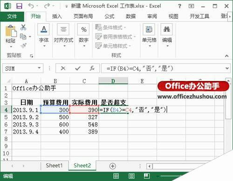Viewport: 233px width, 181px height.
Task: Expand the formula bar chevron
Action: click(227, 68)
